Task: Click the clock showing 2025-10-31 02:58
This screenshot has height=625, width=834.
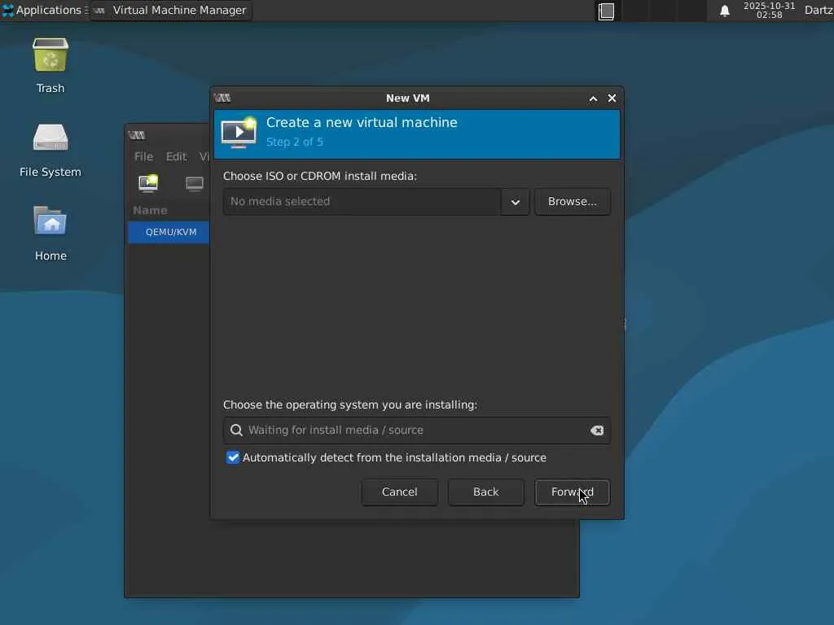Action: [769, 10]
